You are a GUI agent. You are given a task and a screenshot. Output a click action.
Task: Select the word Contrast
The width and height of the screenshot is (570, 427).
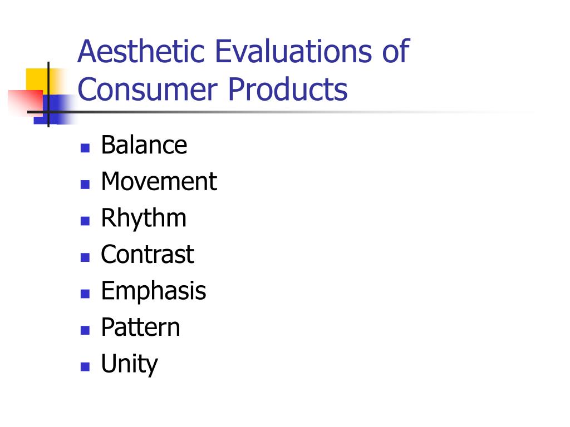(x=148, y=254)
